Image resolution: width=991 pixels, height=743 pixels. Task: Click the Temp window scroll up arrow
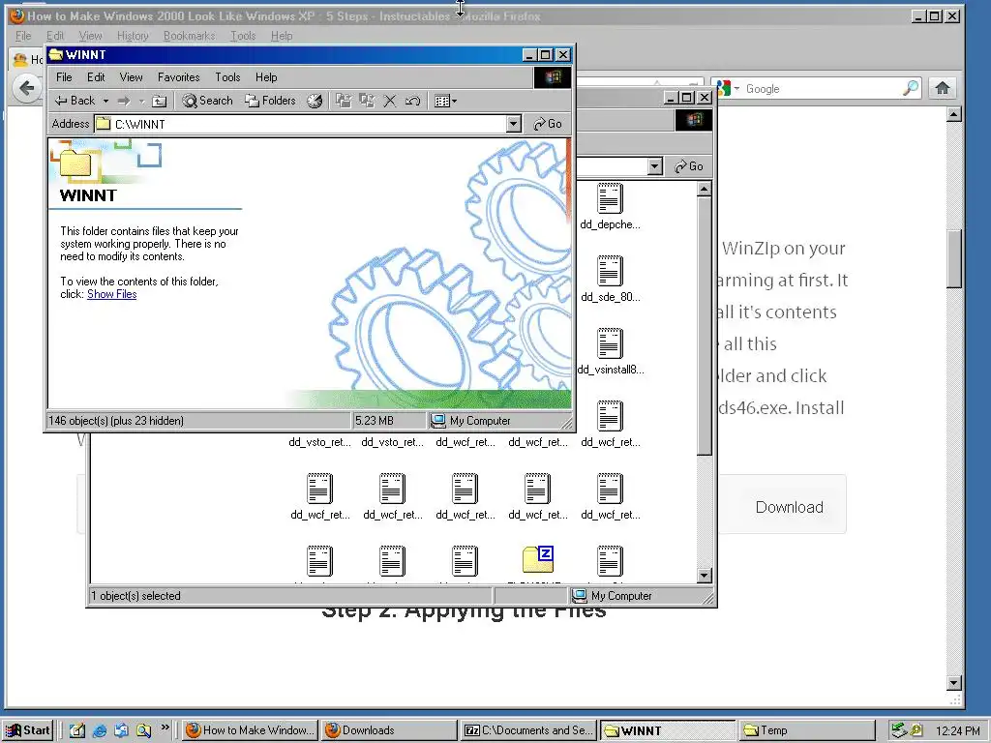click(705, 189)
